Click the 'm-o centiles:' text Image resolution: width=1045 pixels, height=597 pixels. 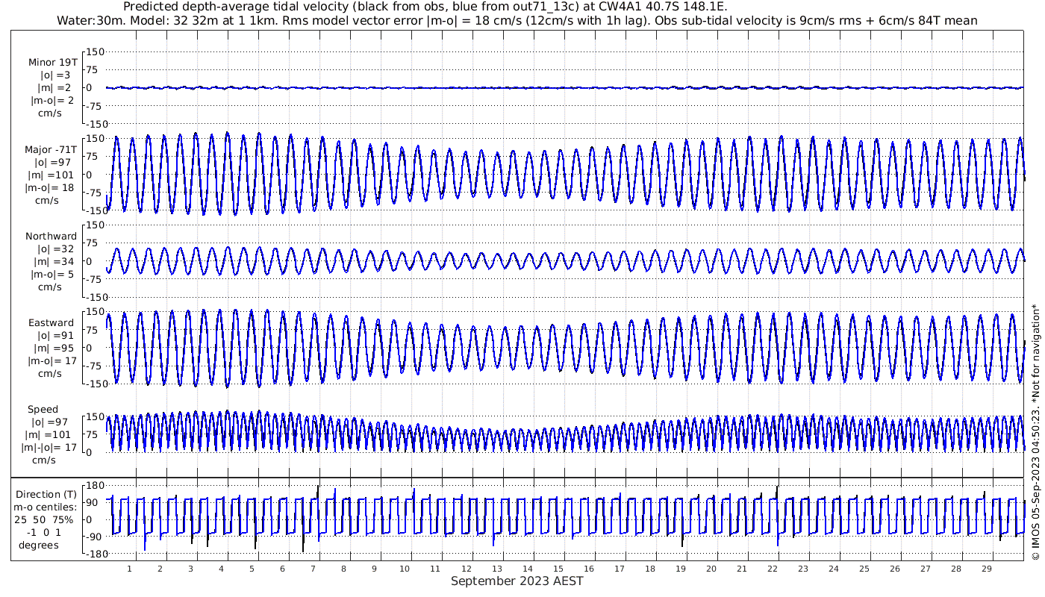click(46, 507)
